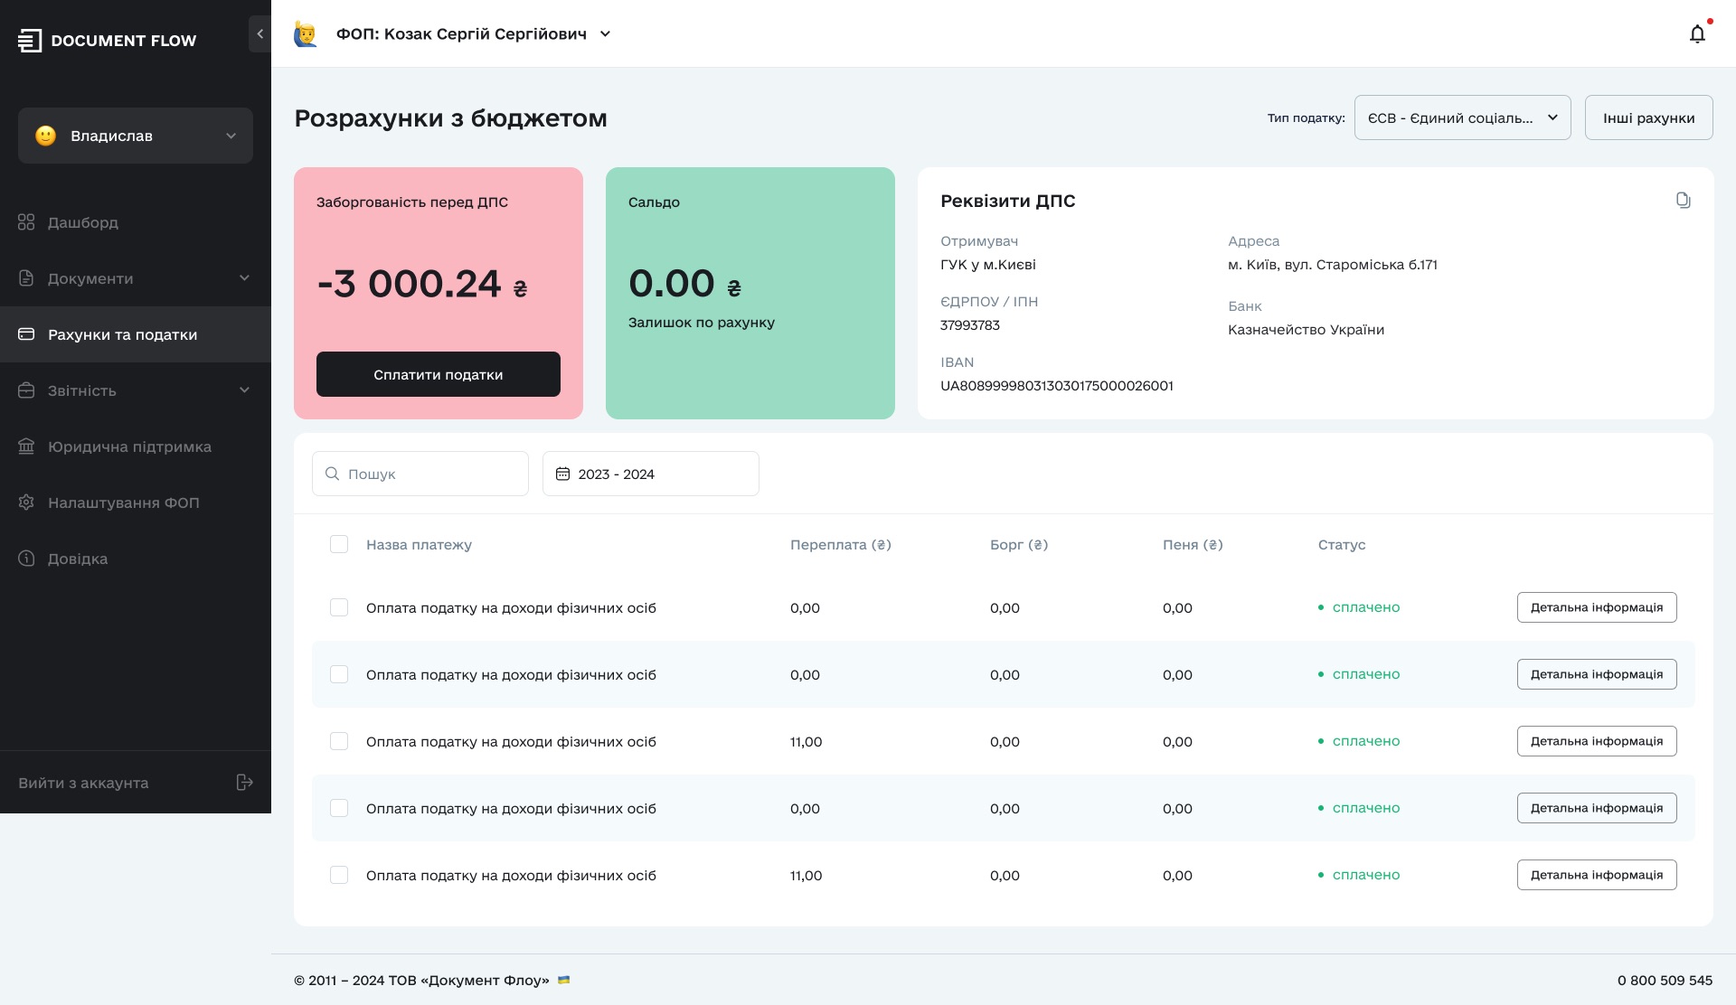Open the Документи sidebar menu
This screenshot has width=1736, height=1005.
pyautogui.click(x=136, y=277)
